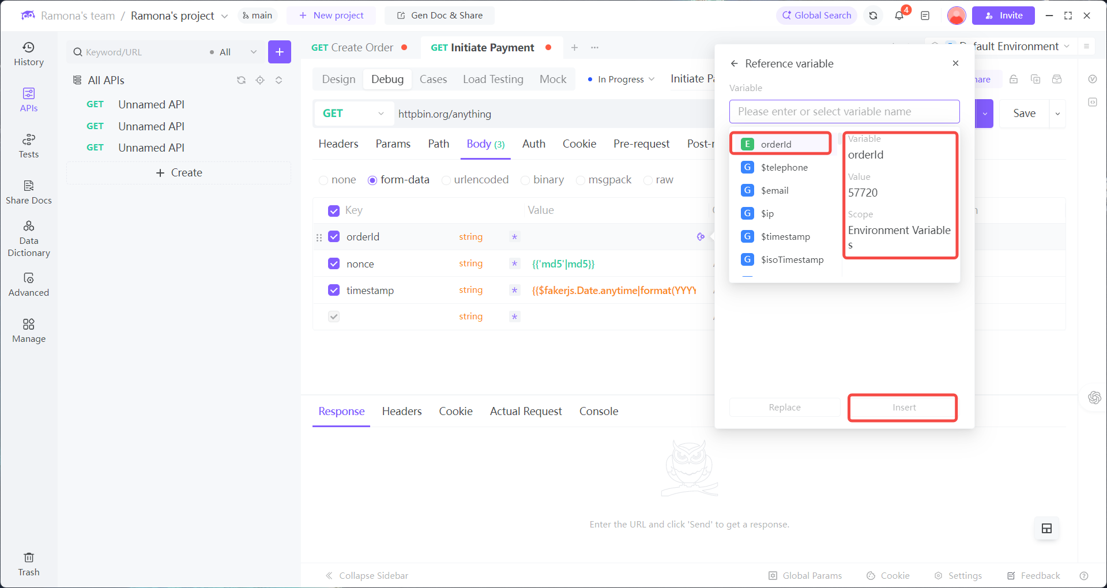Screen dimensions: 1107x588
Task: Uncheck the orderId parameter checkbox
Action: [333, 236]
